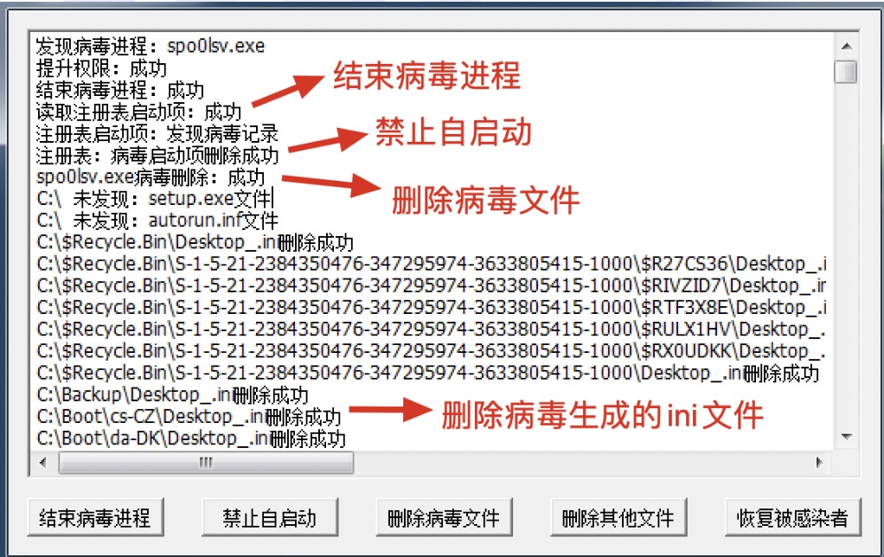
Task: Click the horizontal scrollbar left arrow
Action: coord(43,463)
